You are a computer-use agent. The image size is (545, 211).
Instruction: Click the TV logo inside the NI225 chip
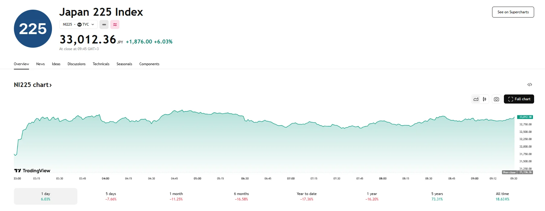[x=79, y=24]
